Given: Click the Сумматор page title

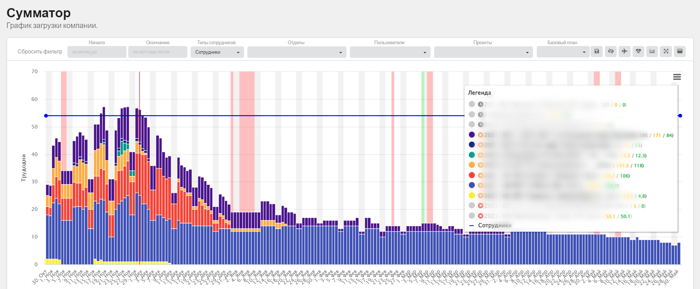Looking at the screenshot, I should (39, 13).
